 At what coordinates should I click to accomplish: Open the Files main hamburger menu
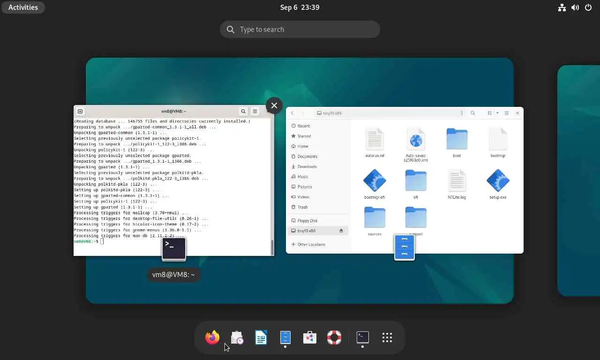coord(507,113)
